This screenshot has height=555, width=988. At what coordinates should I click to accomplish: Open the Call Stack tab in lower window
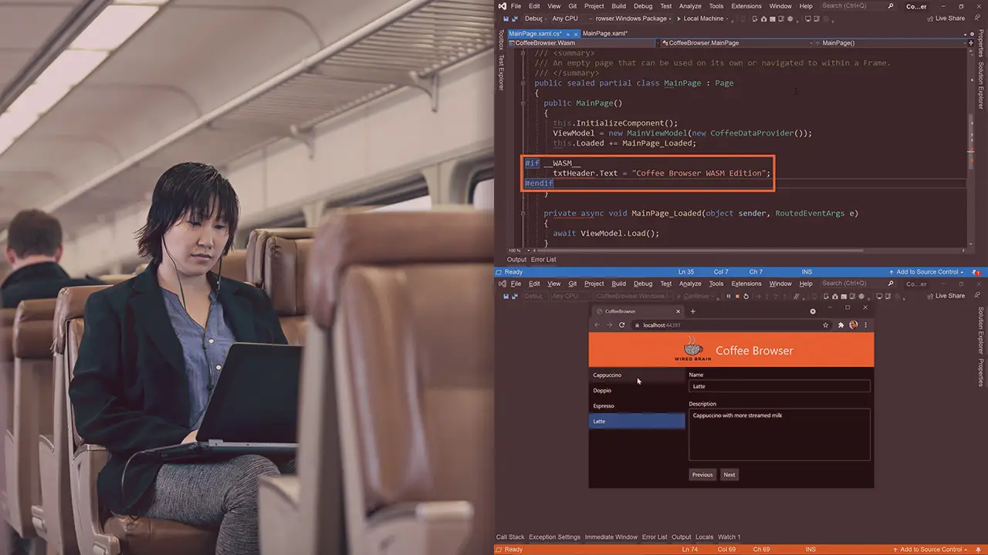click(510, 537)
